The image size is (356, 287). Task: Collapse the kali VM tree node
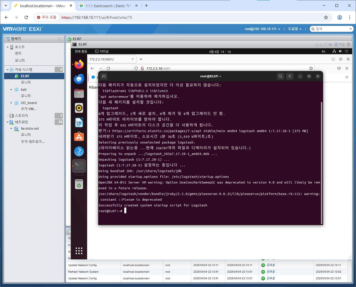tap(11, 90)
